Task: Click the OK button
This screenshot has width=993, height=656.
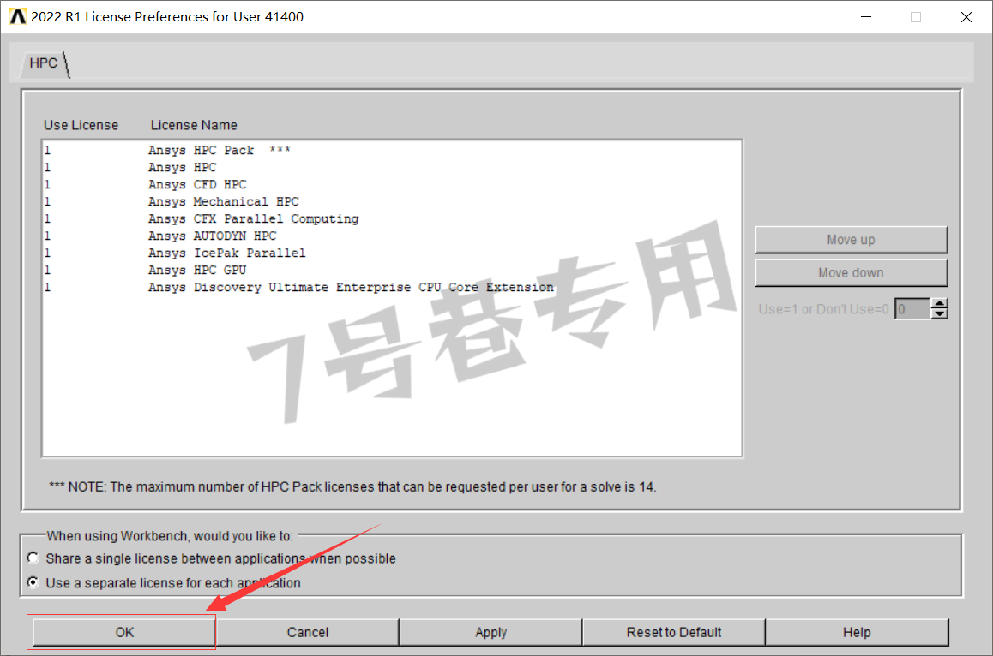Action: pos(124,632)
